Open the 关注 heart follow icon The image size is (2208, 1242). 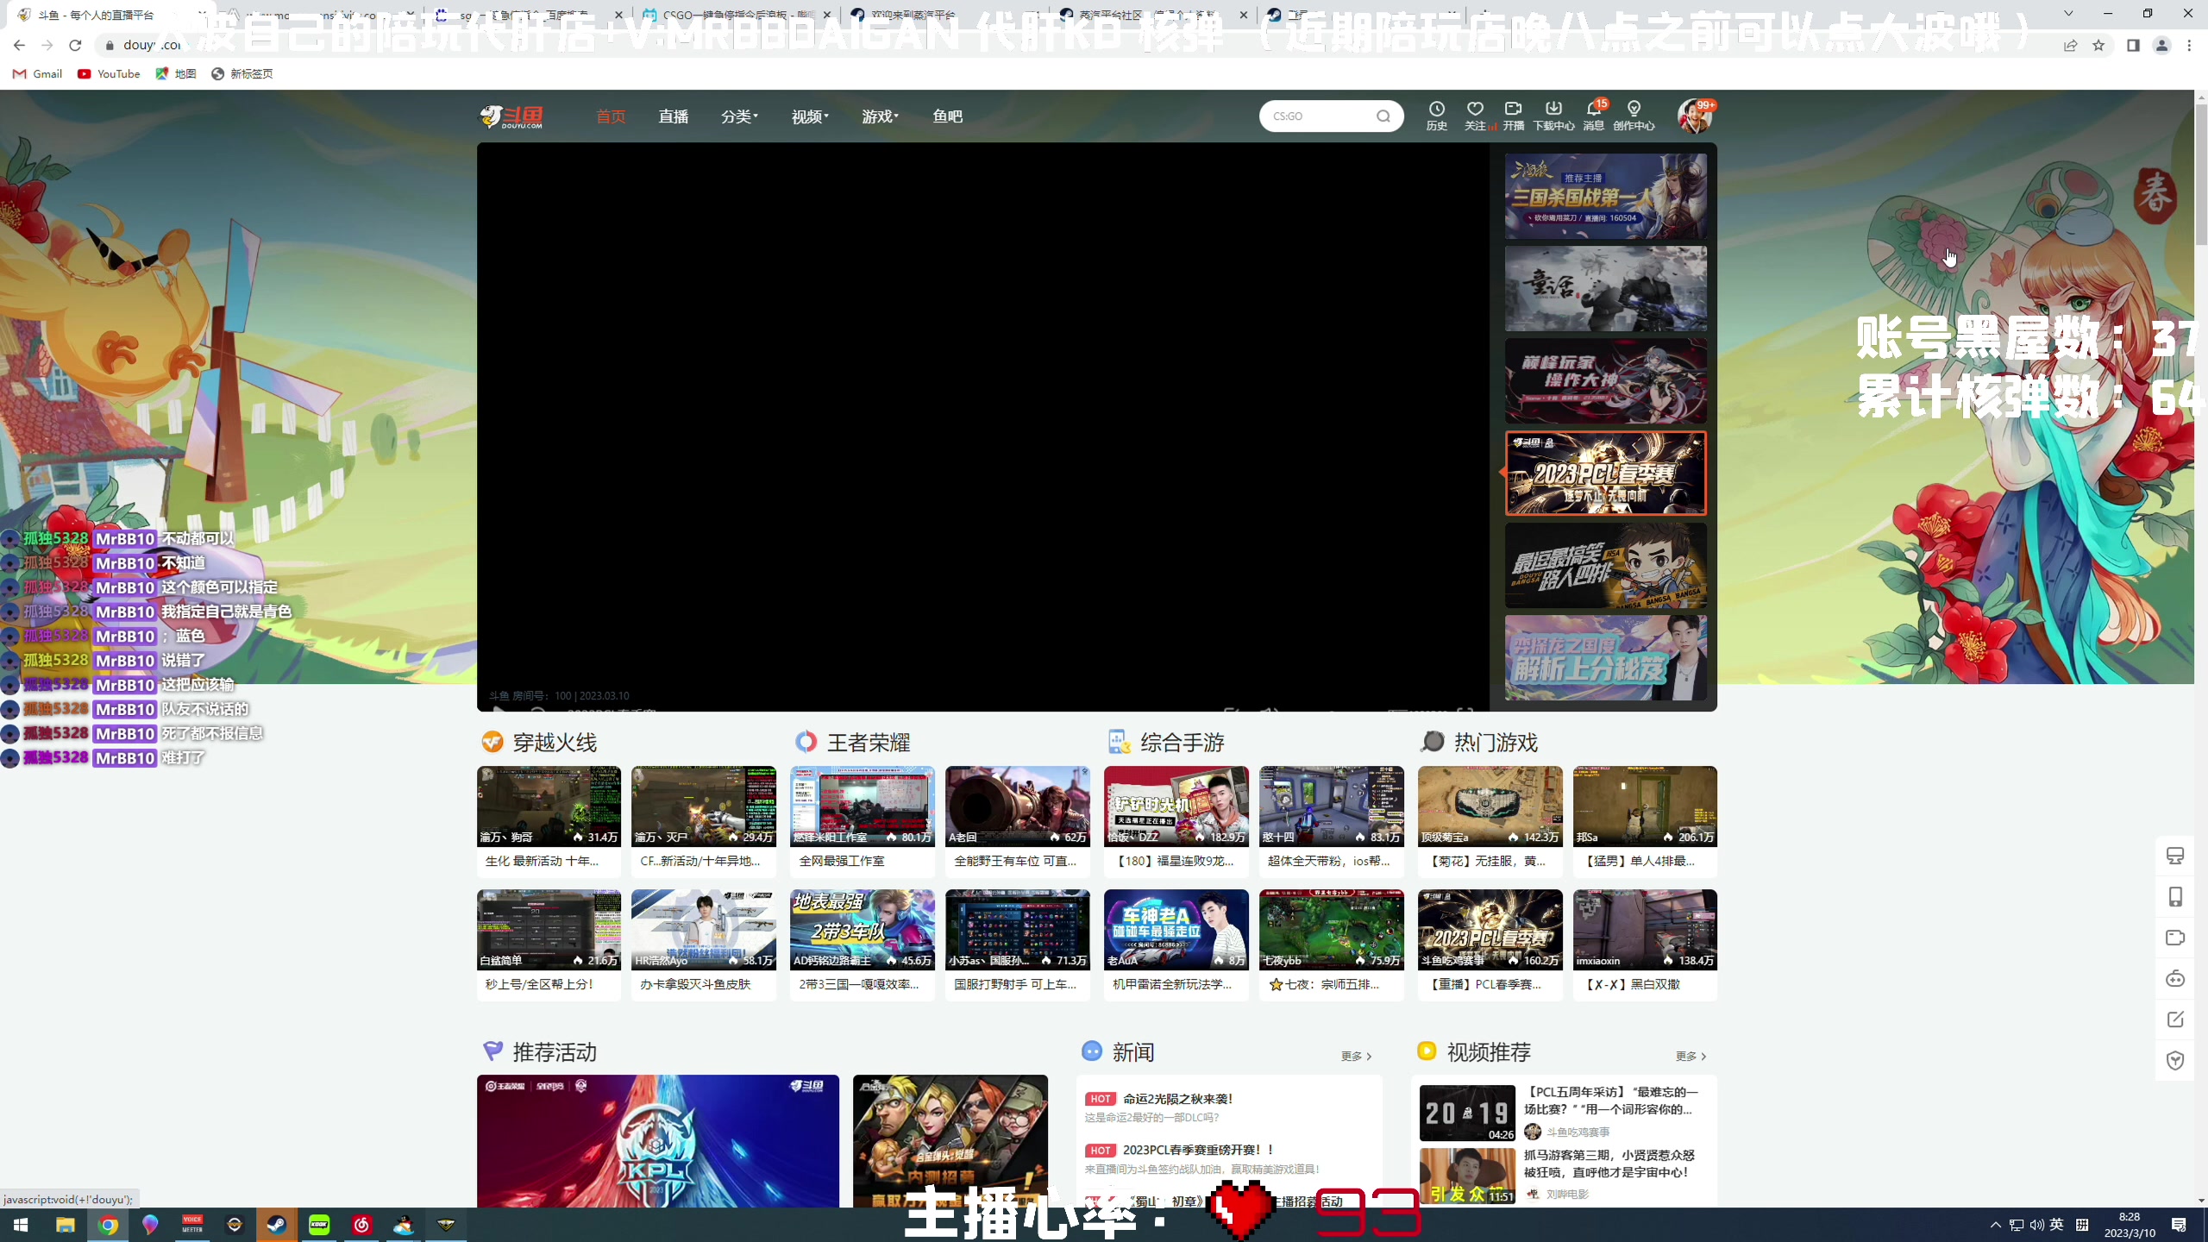point(1476,116)
